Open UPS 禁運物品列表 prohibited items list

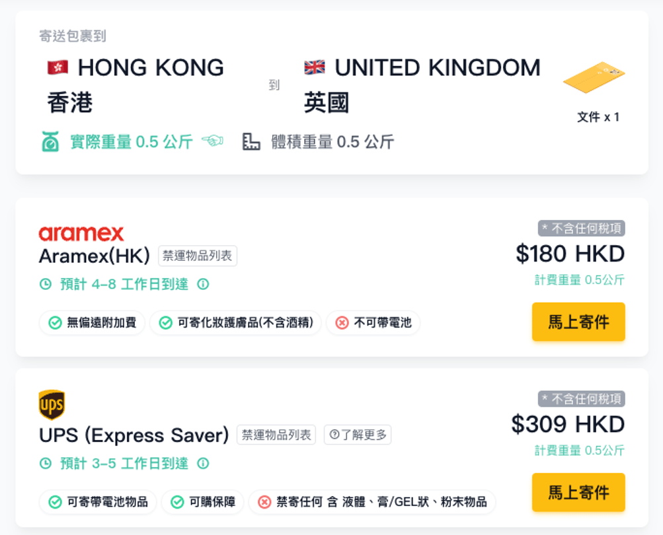click(276, 435)
